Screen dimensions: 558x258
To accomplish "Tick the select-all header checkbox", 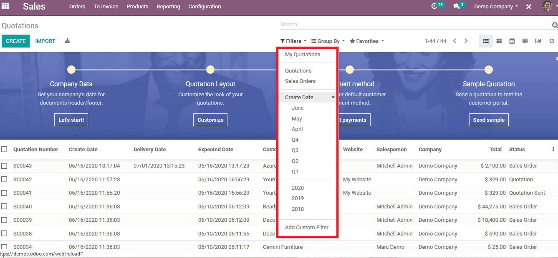I will pos(4,149).
